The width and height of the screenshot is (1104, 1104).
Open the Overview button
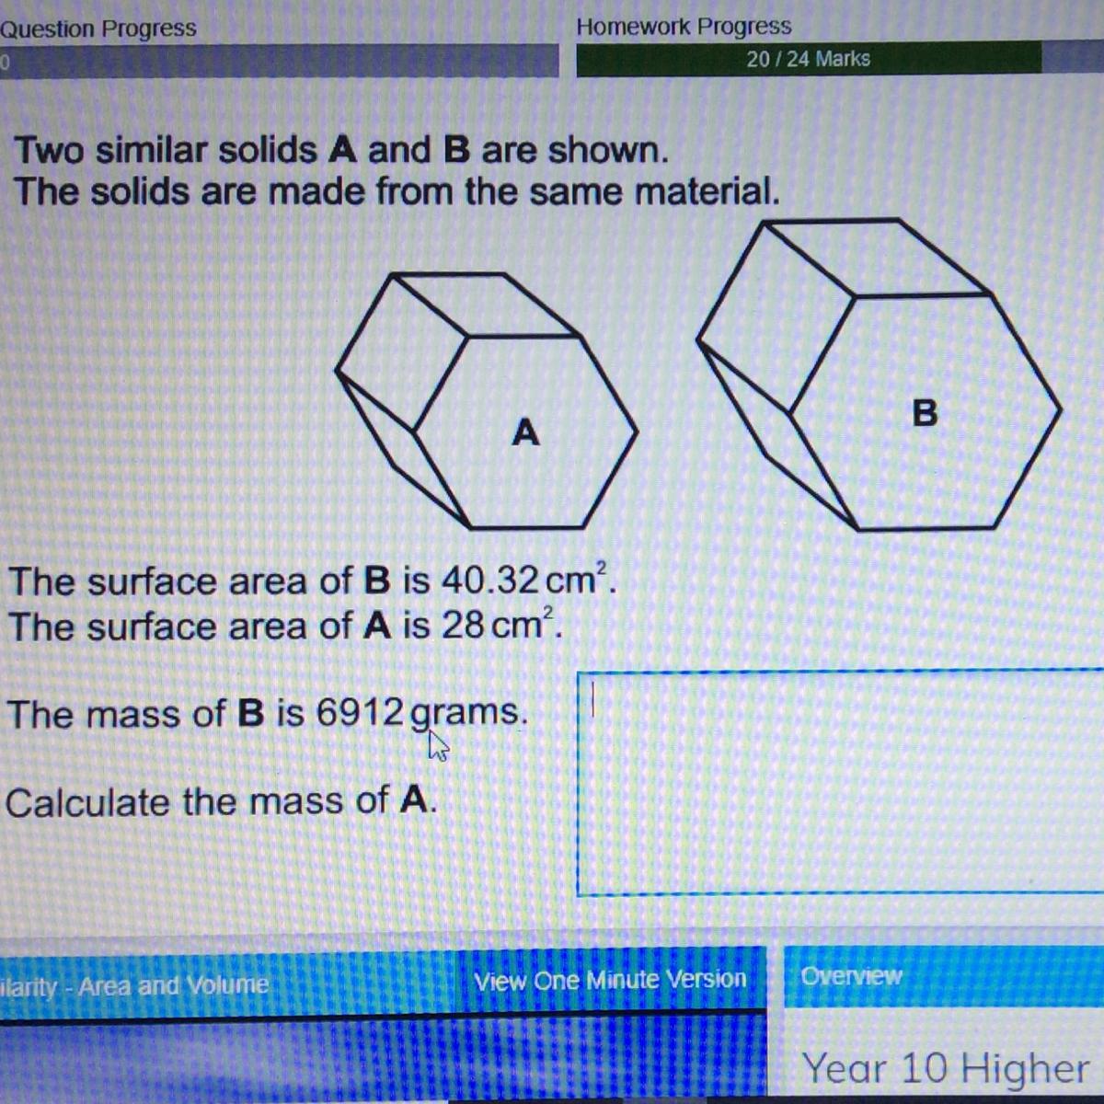pos(944,976)
